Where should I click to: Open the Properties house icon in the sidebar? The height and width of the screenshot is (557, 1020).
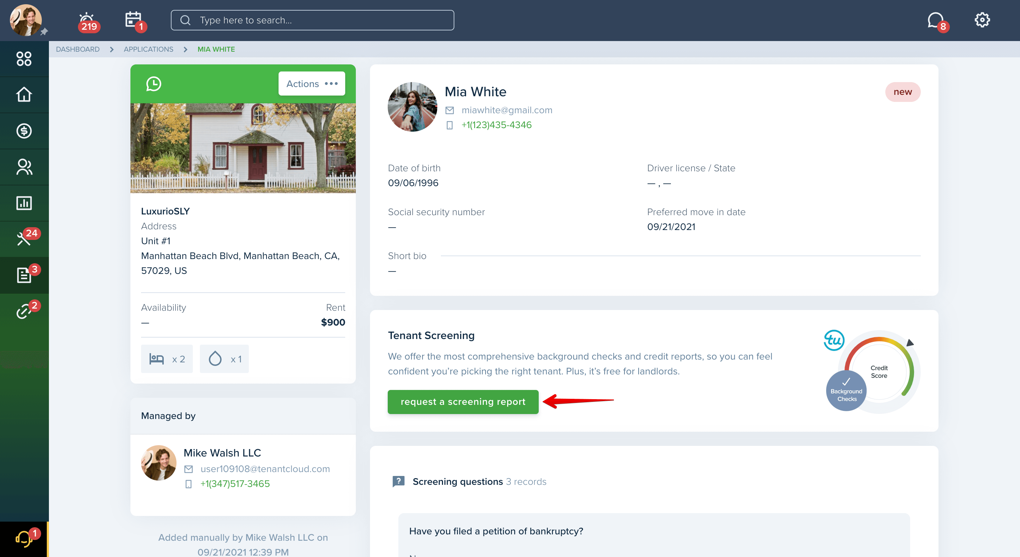(x=24, y=94)
